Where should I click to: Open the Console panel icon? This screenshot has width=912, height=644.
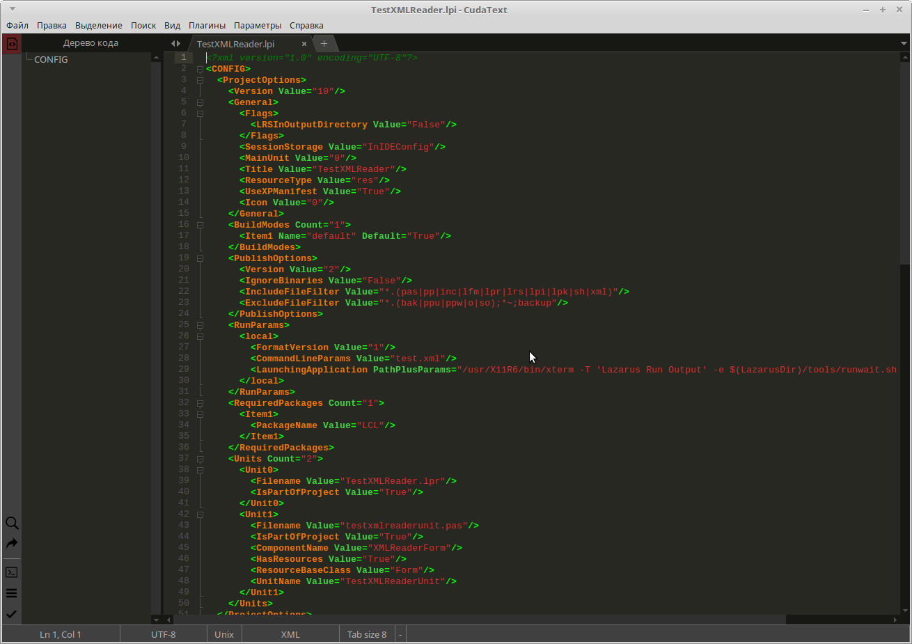[x=12, y=572]
